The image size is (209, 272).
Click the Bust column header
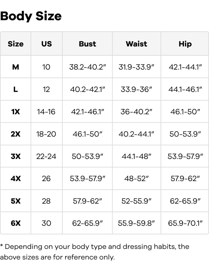point(87,44)
